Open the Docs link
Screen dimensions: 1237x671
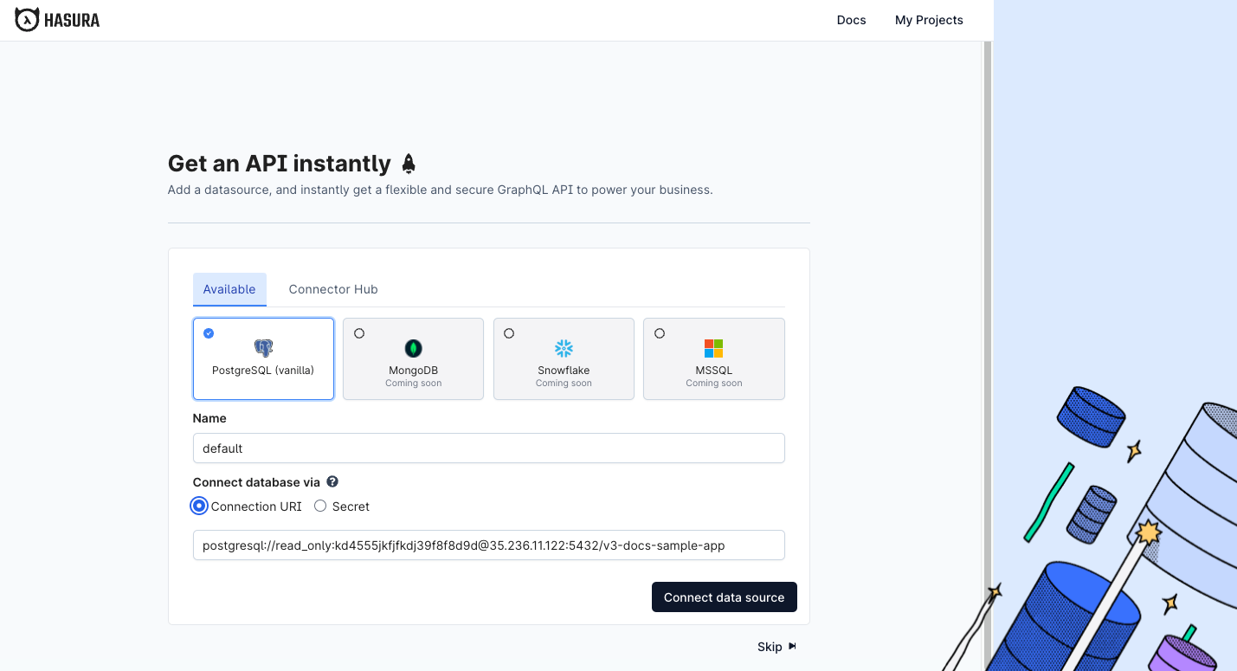click(851, 20)
